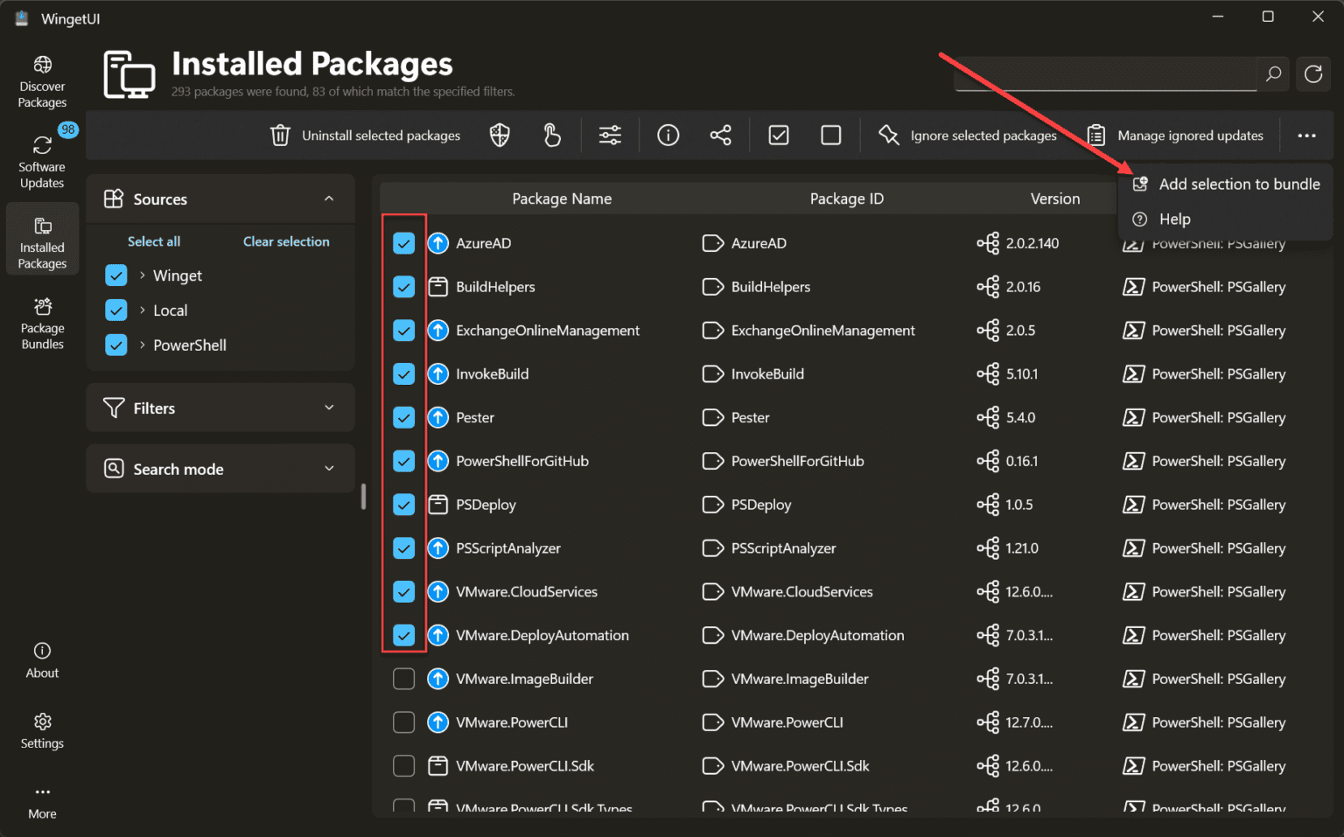The image size is (1344, 837).
Task: Click the shield security check icon
Action: [x=499, y=135]
